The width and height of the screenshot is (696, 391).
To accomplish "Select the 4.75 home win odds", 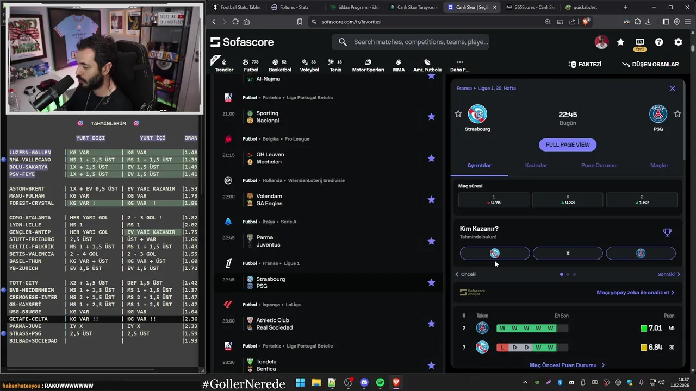I will [x=494, y=200].
